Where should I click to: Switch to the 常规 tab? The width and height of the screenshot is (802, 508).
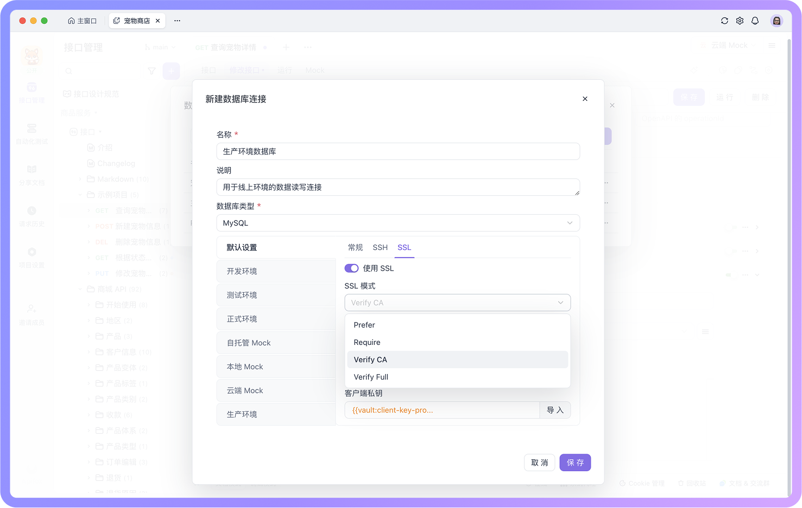pyautogui.click(x=355, y=247)
